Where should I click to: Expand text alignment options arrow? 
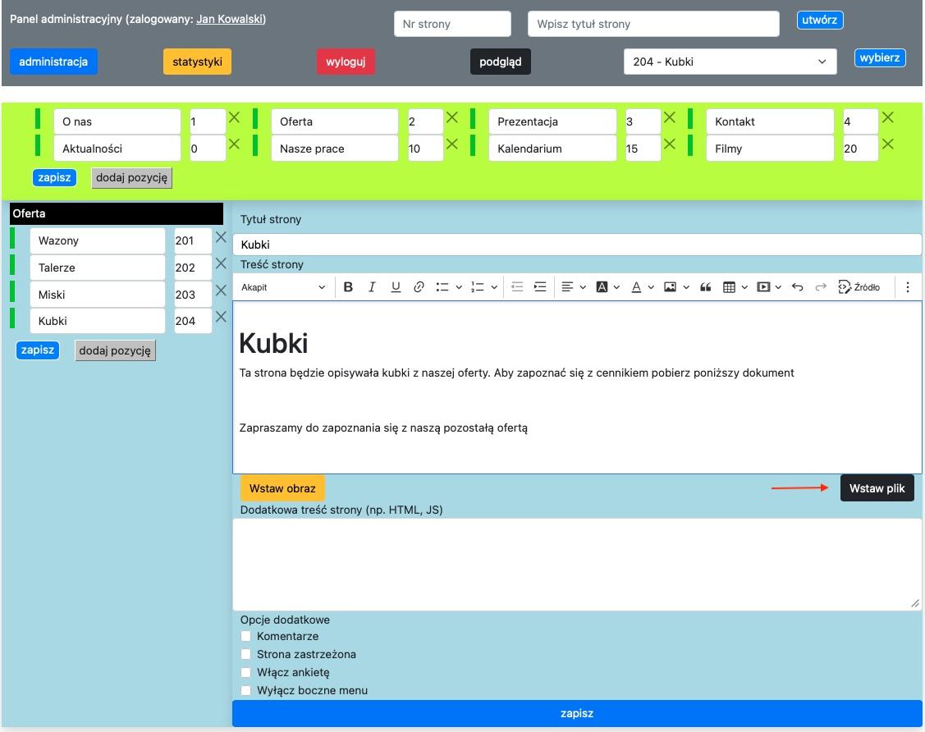[583, 287]
